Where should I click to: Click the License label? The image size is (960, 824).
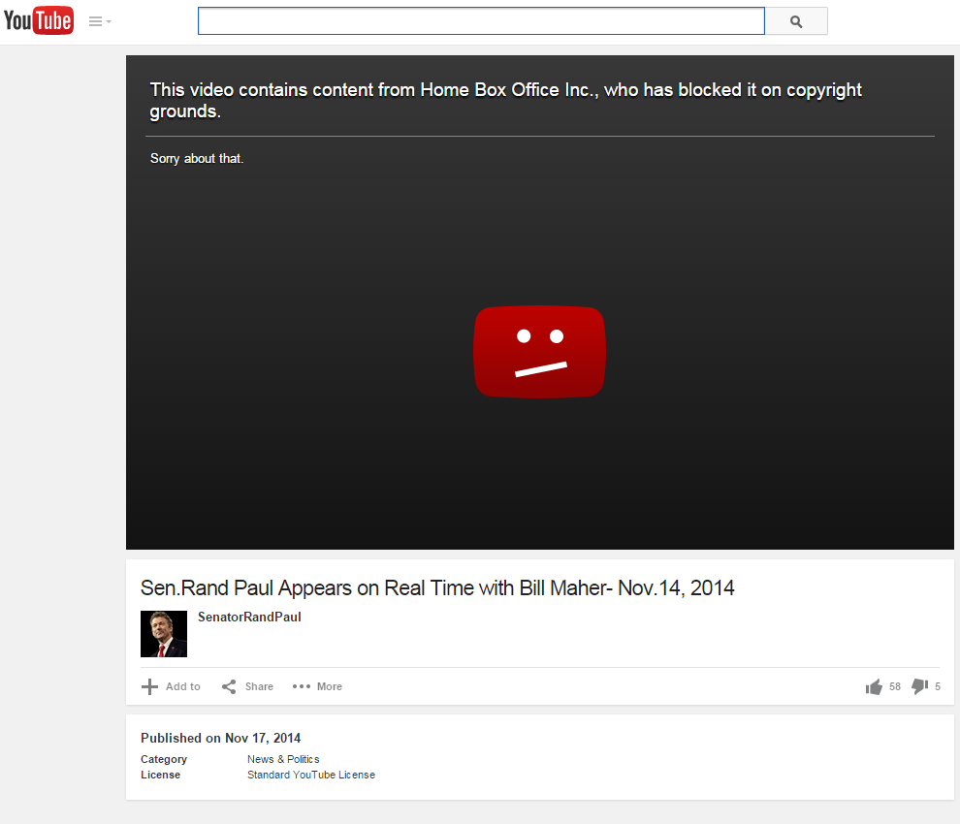[x=160, y=775]
